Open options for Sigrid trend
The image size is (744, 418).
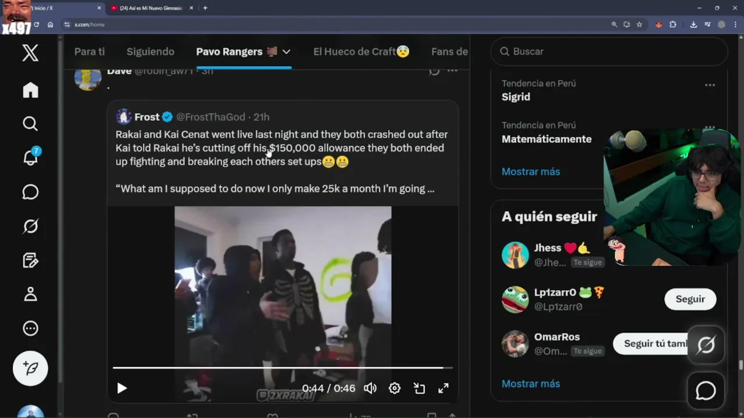tap(710, 85)
